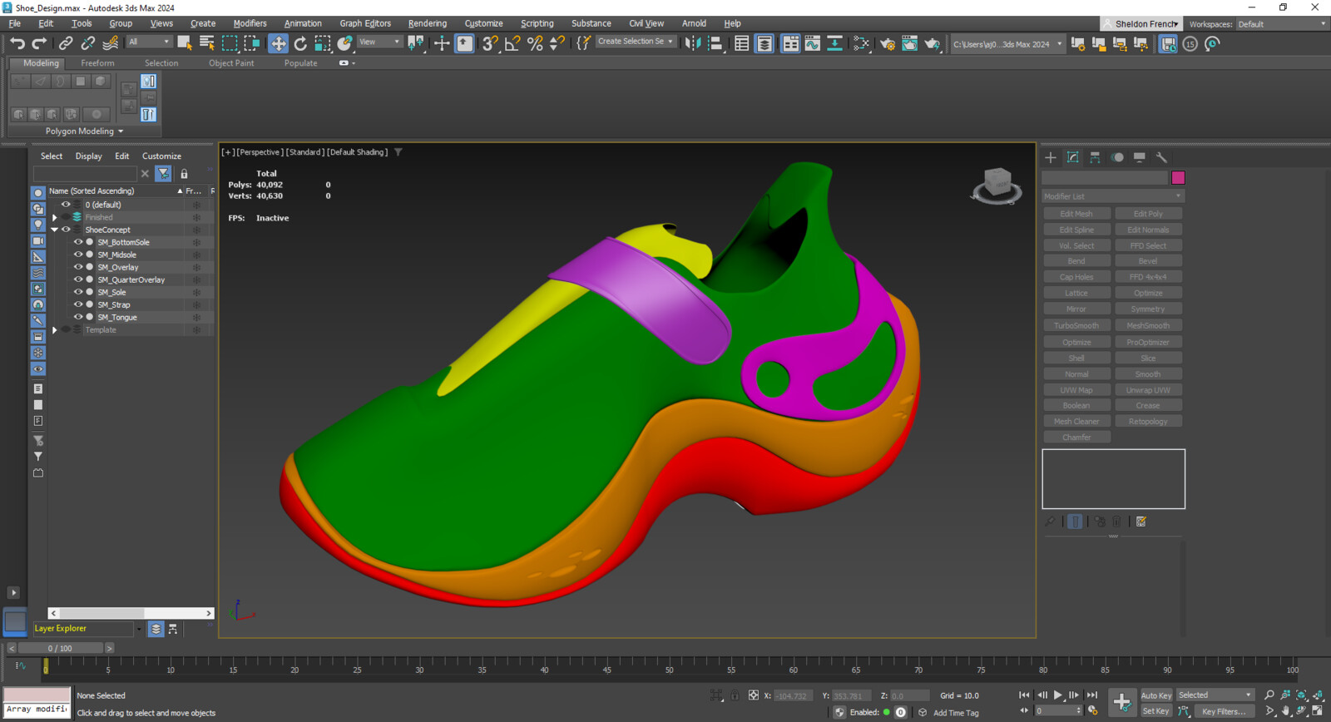
Task: Expand the Template layer
Action: [55, 330]
